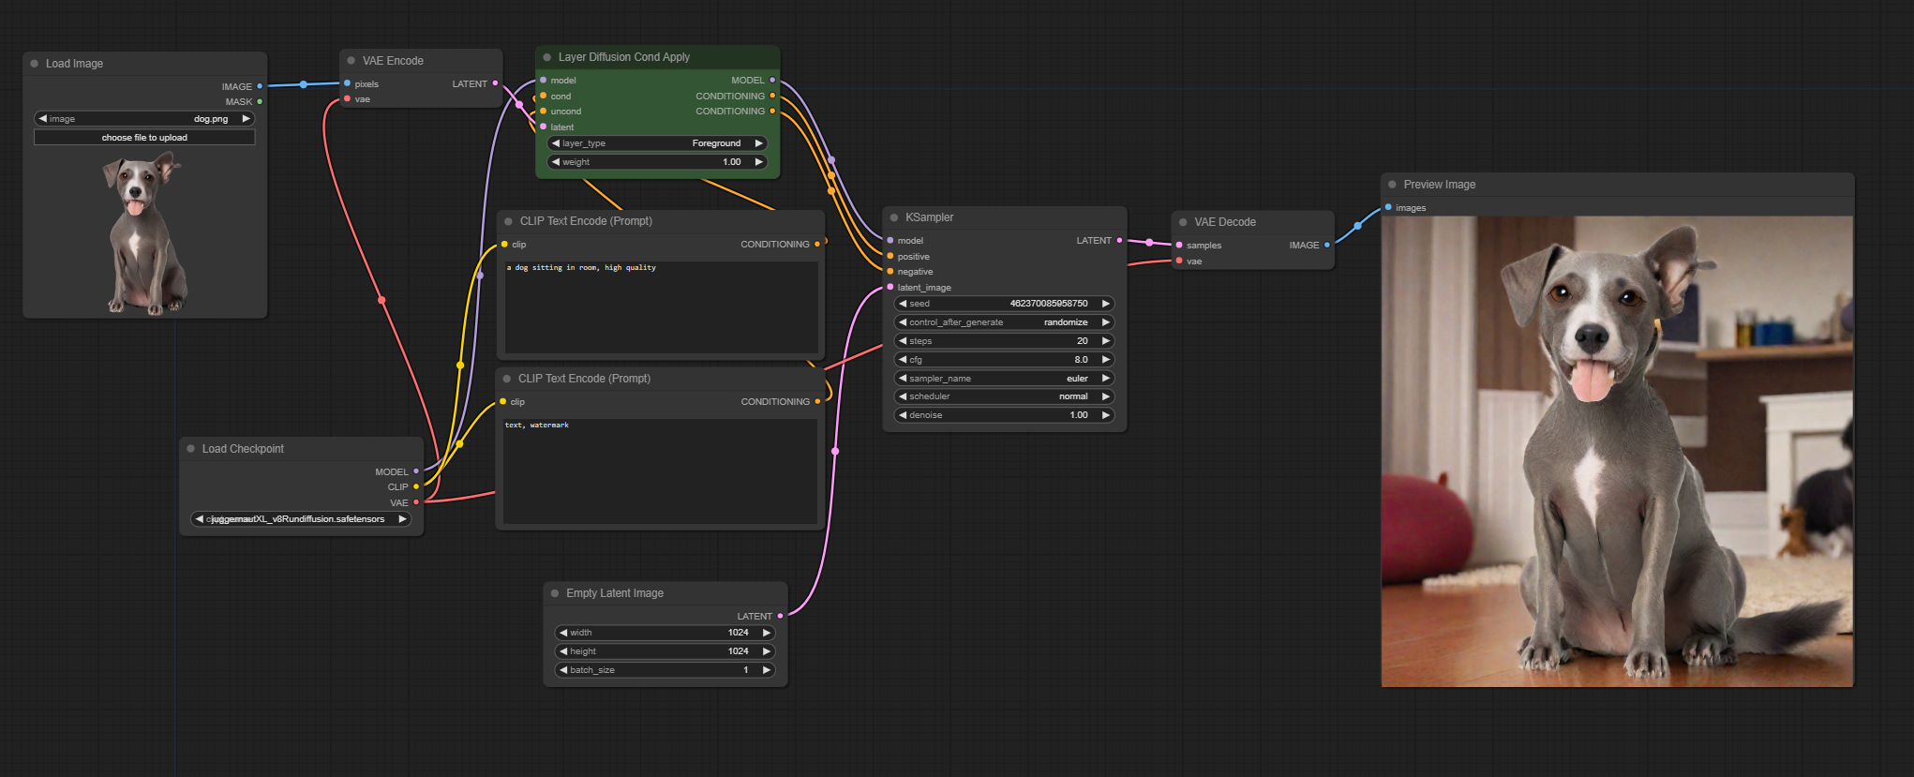Click the right arrow on the steps field
Screen dimensions: 1914x777
[1106, 341]
